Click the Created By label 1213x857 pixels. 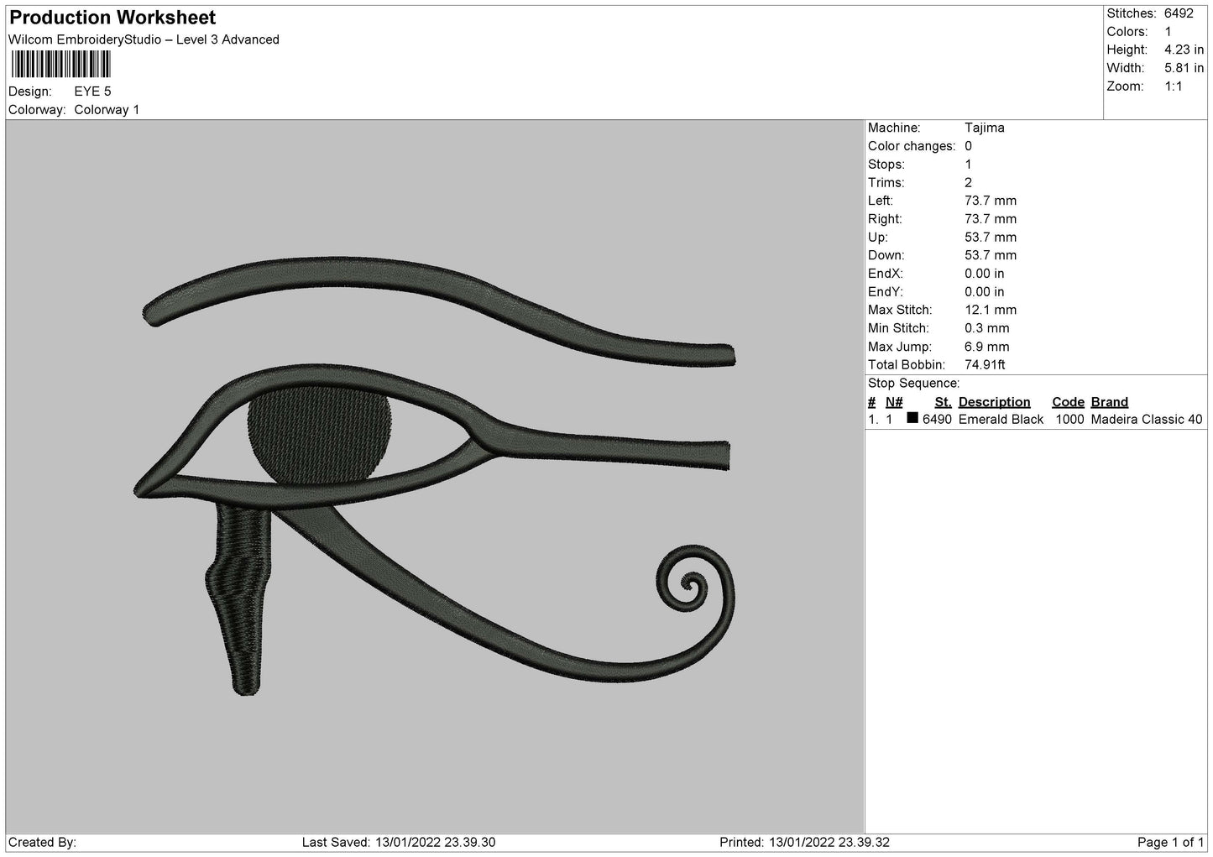[x=42, y=843]
